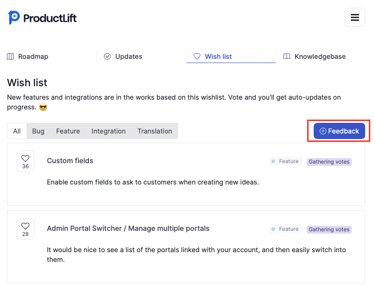Screen dimensions: 374x286
Task: Click the heart on Admin Portal Switcher
Action: coord(26,229)
